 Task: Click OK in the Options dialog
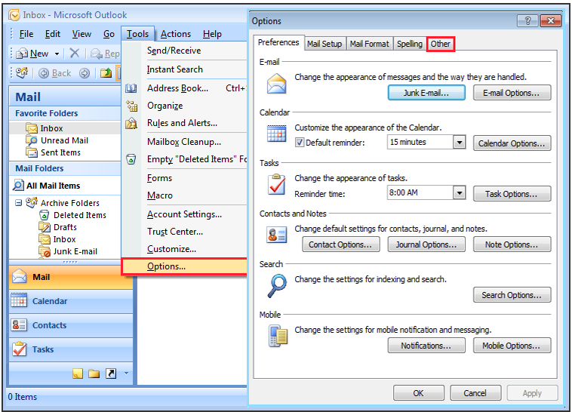418,393
